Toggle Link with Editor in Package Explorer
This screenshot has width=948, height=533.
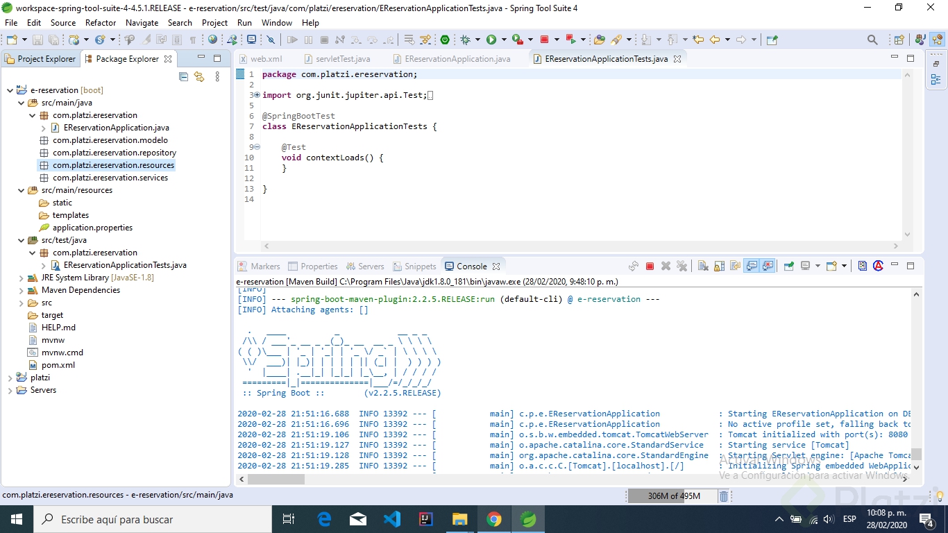(199, 76)
